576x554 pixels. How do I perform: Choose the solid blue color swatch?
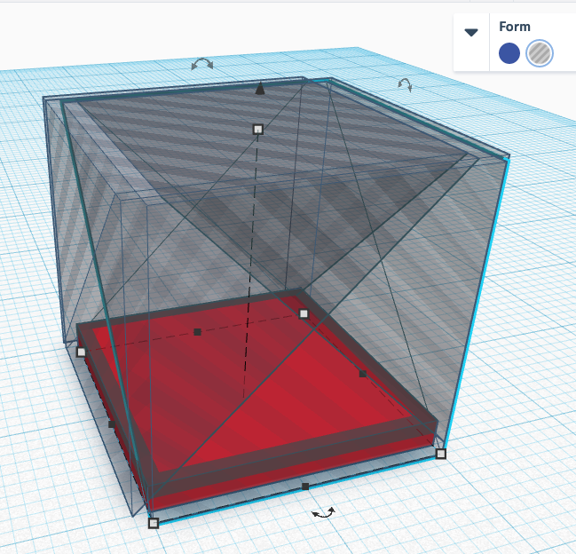point(509,53)
